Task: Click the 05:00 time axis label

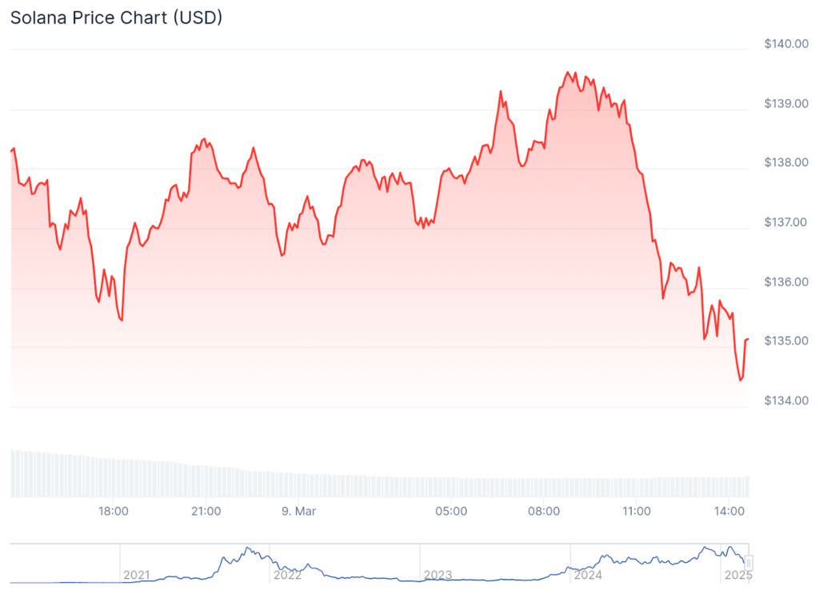Action: click(x=450, y=510)
